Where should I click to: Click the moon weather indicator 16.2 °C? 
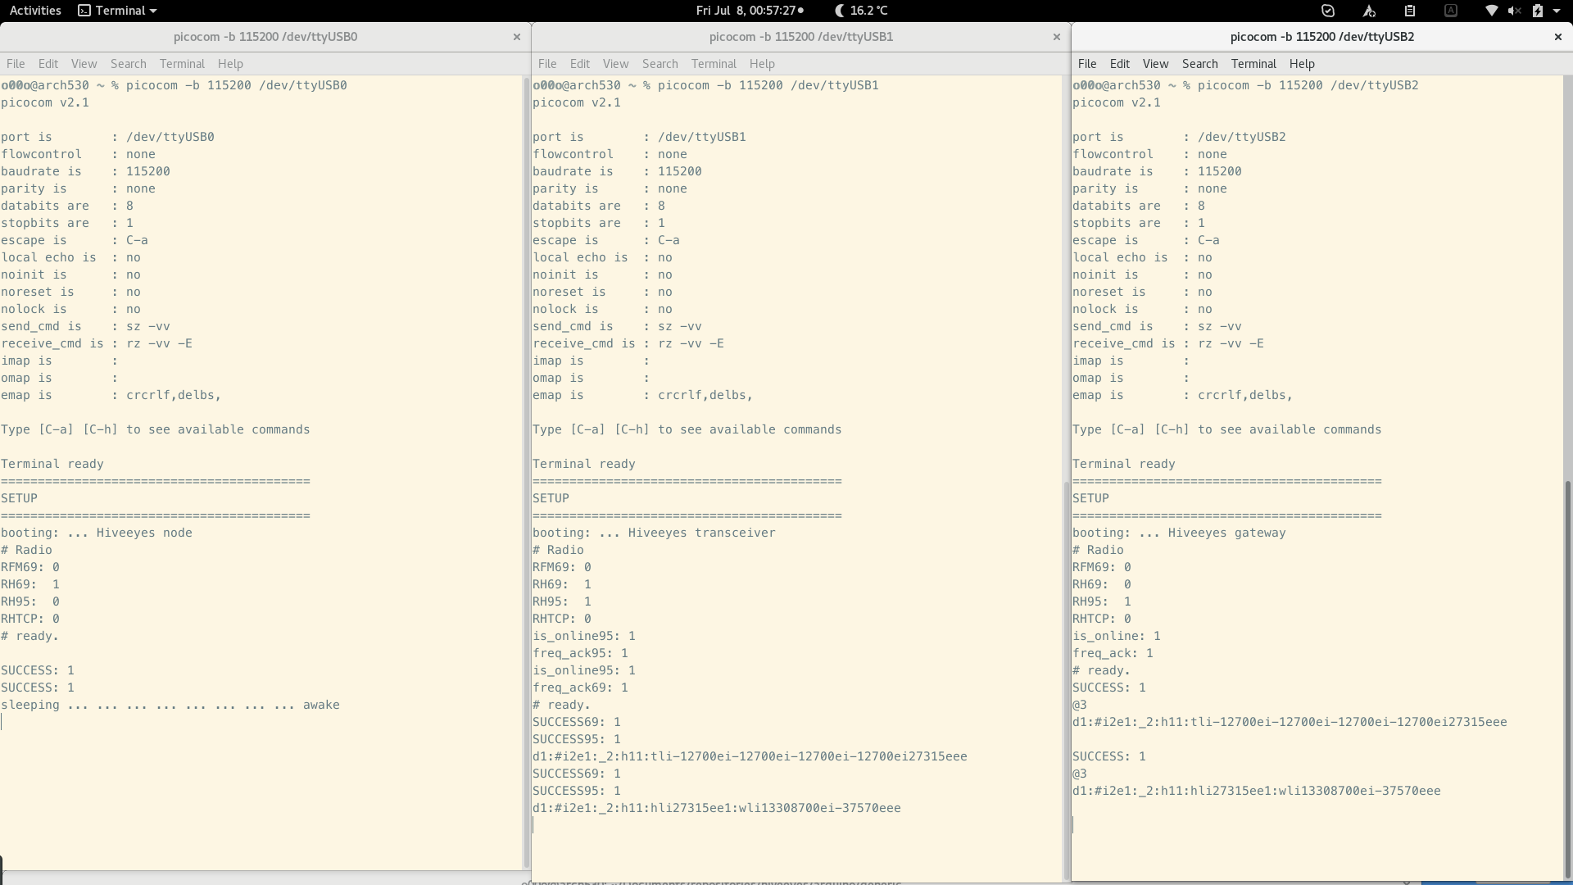[861, 11]
